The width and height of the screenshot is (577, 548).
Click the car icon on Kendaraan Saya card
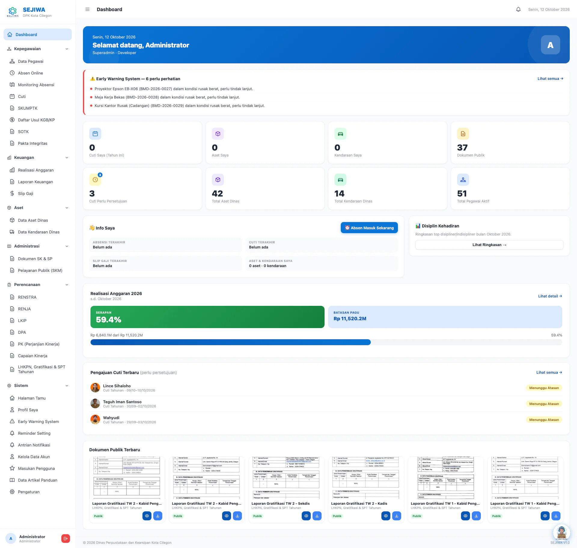[340, 134]
